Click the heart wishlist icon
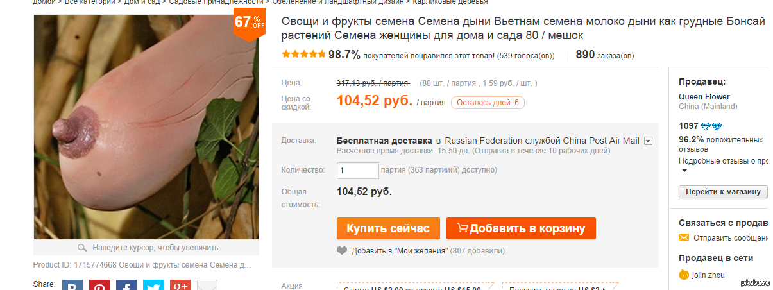This screenshot has height=290, width=773. point(342,251)
